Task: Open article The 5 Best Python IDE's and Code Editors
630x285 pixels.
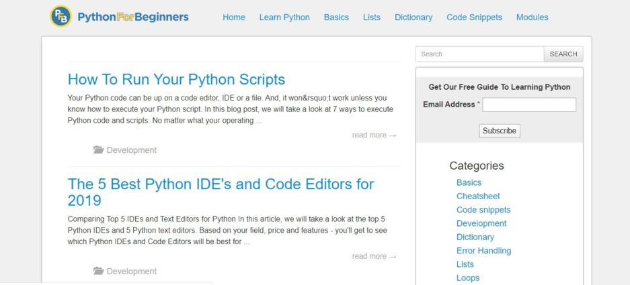Action: [221, 192]
